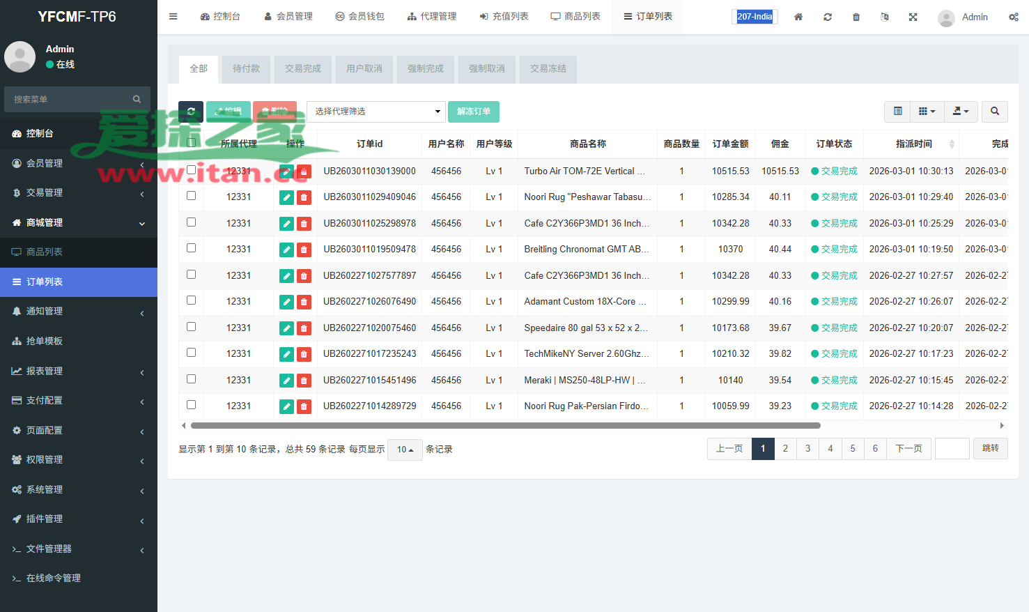Switch to the 待付款 tab

pyautogui.click(x=246, y=69)
